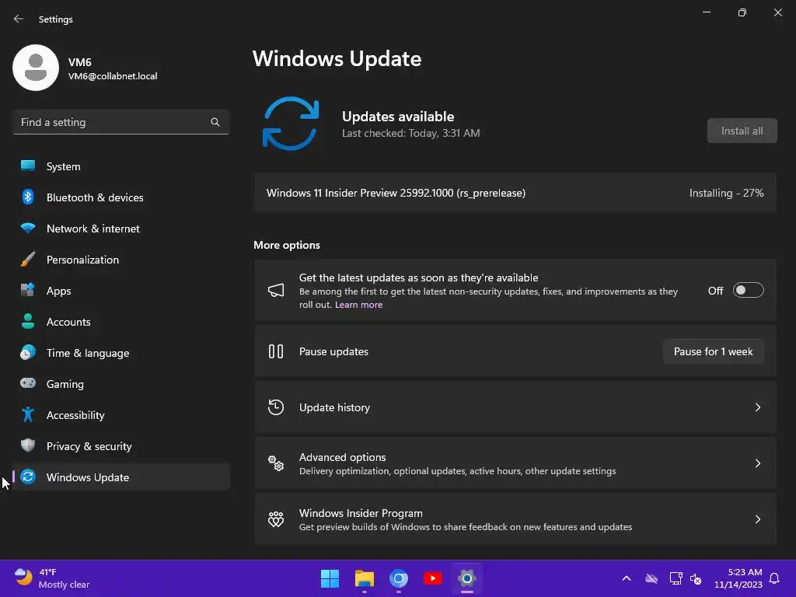Open Advanced options chevron
This screenshot has height=597, width=796.
tap(757, 463)
